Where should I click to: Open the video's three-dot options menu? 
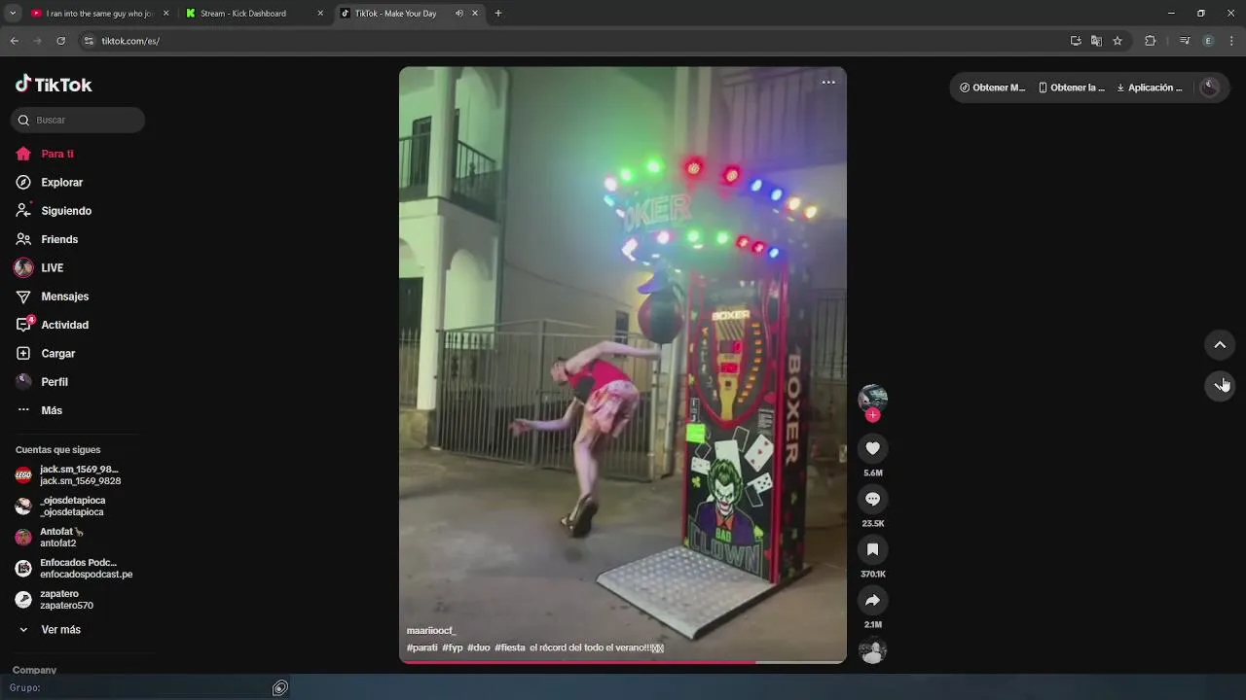tap(828, 83)
